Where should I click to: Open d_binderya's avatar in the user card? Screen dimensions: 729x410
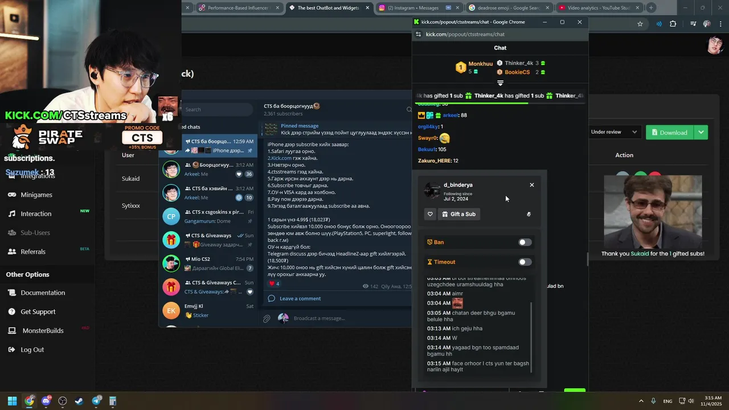pyautogui.click(x=432, y=191)
